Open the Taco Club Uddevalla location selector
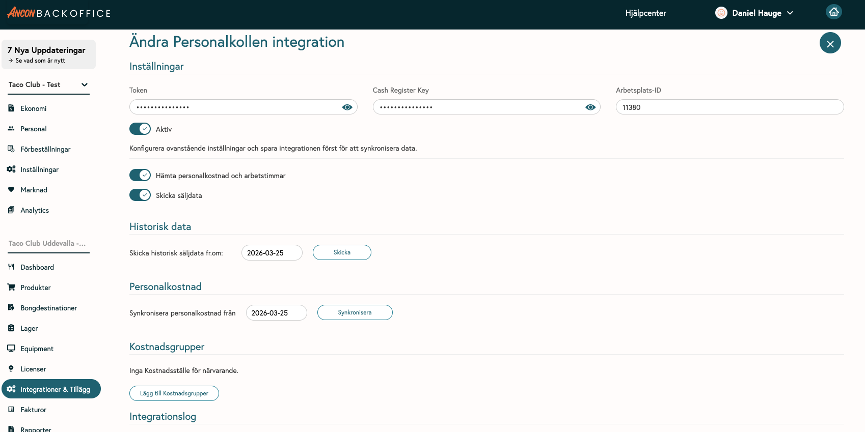The height and width of the screenshot is (432, 865). pyautogui.click(x=48, y=244)
